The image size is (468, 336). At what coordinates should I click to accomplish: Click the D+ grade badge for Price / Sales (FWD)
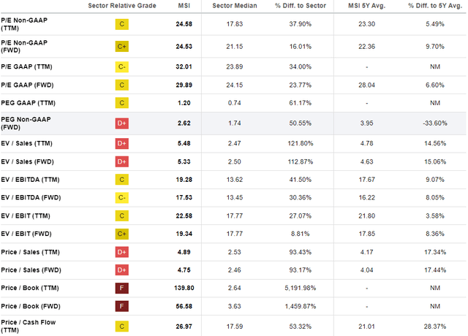click(122, 270)
